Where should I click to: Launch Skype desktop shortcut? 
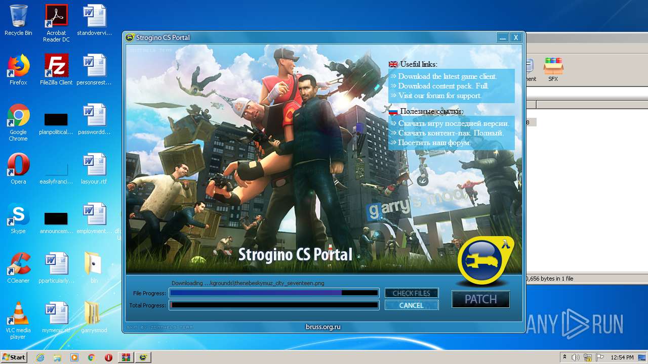click(x=18, y=218)
